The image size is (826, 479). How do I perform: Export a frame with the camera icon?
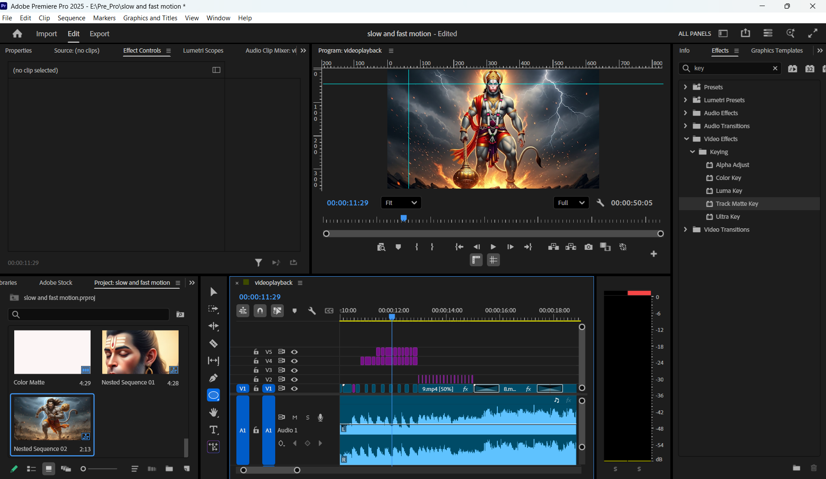[588, 246]
